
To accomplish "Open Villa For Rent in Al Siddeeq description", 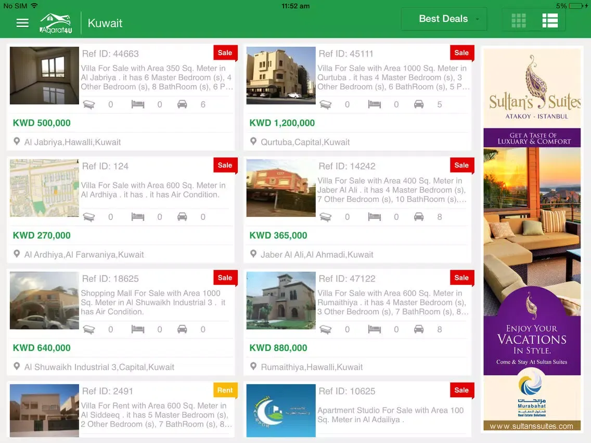I will pos(156,415).
